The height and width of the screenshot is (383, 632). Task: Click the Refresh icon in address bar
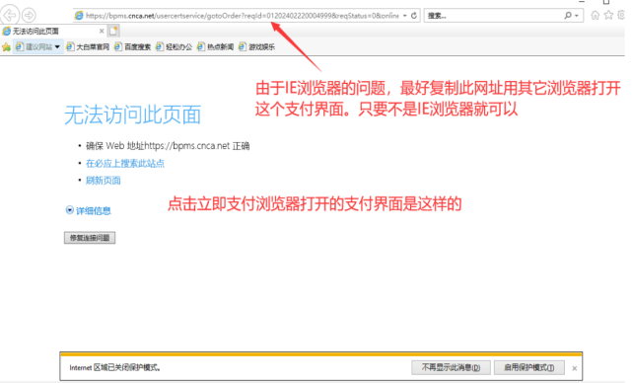[x=414, y=16]
